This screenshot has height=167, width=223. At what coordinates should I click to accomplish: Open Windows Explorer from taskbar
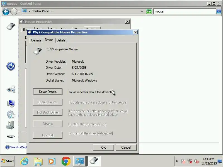(x=38, y=161)
